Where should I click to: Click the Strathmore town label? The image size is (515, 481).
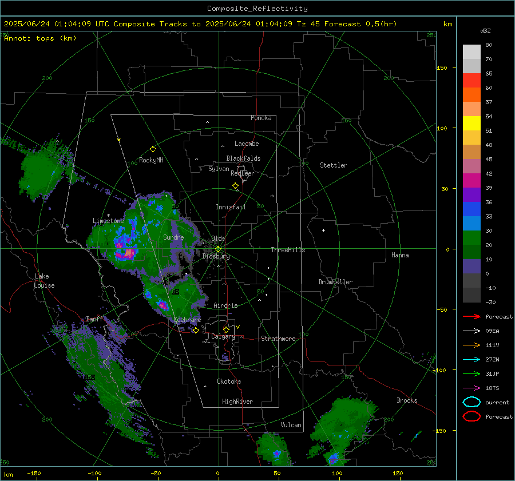(x=278, y=339)
